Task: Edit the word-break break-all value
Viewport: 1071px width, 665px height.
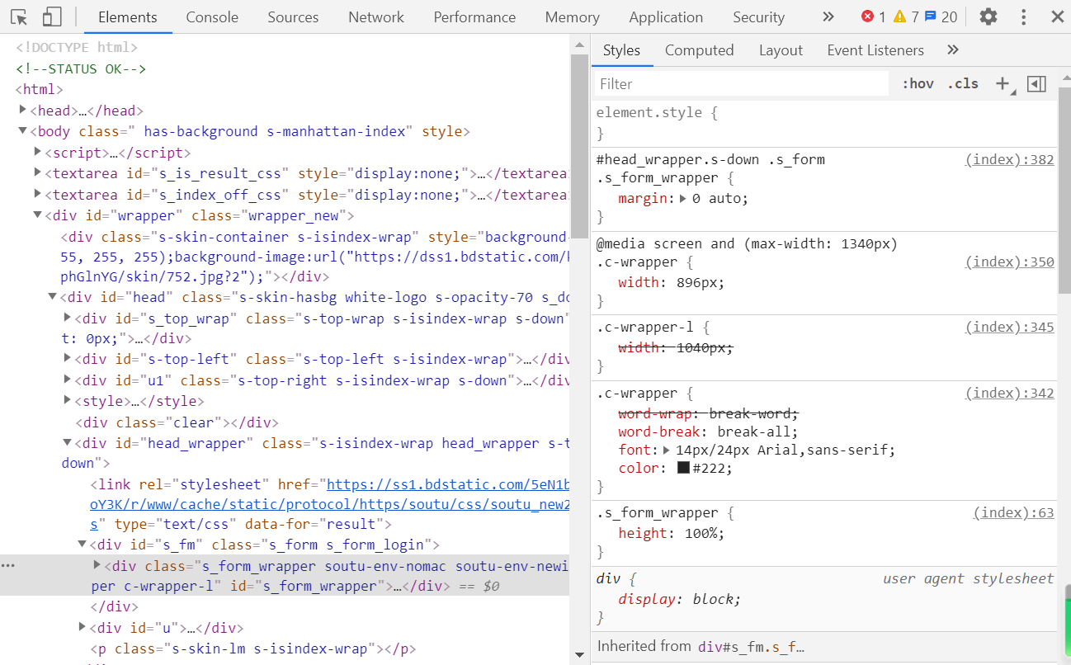Action: tap(756, 432)
